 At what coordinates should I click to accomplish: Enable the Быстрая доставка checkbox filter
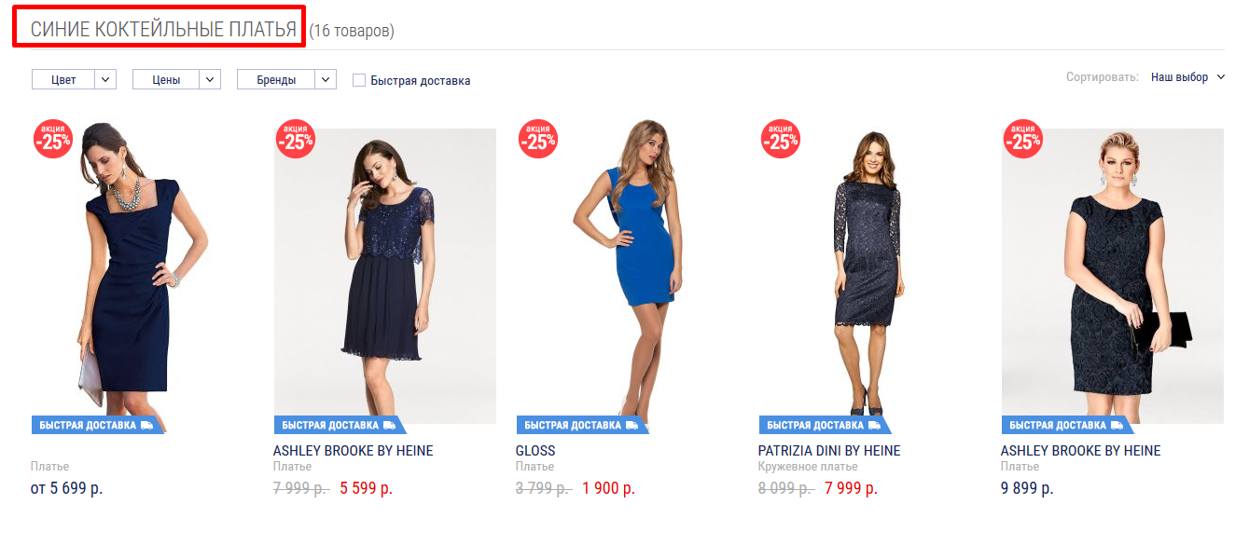click(x=359, y=80)
